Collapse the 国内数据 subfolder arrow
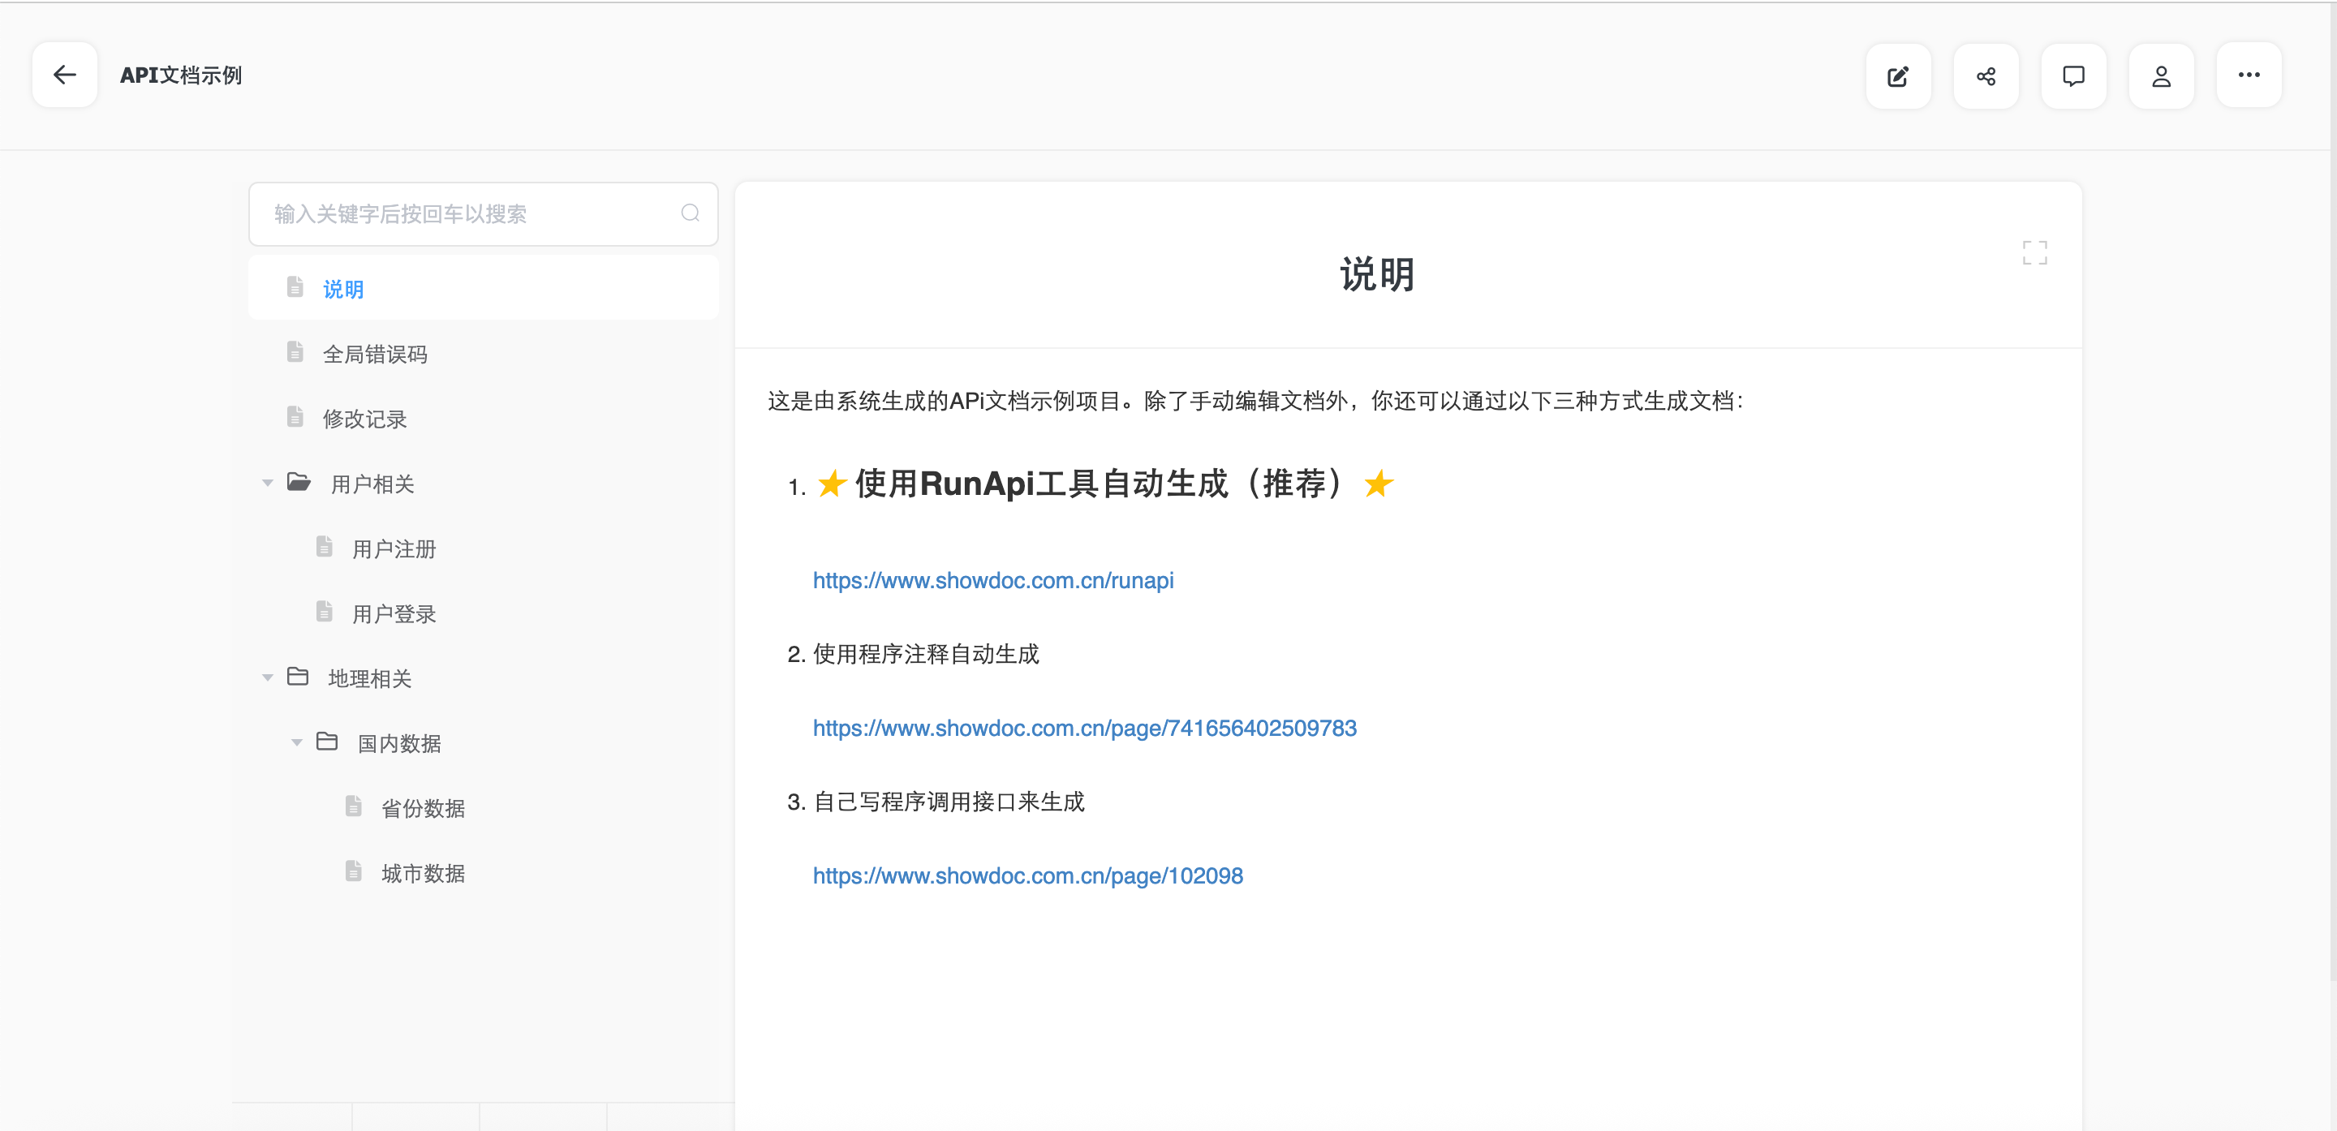This screenshot has width=2337, height=1131. (x=297, y=743)
